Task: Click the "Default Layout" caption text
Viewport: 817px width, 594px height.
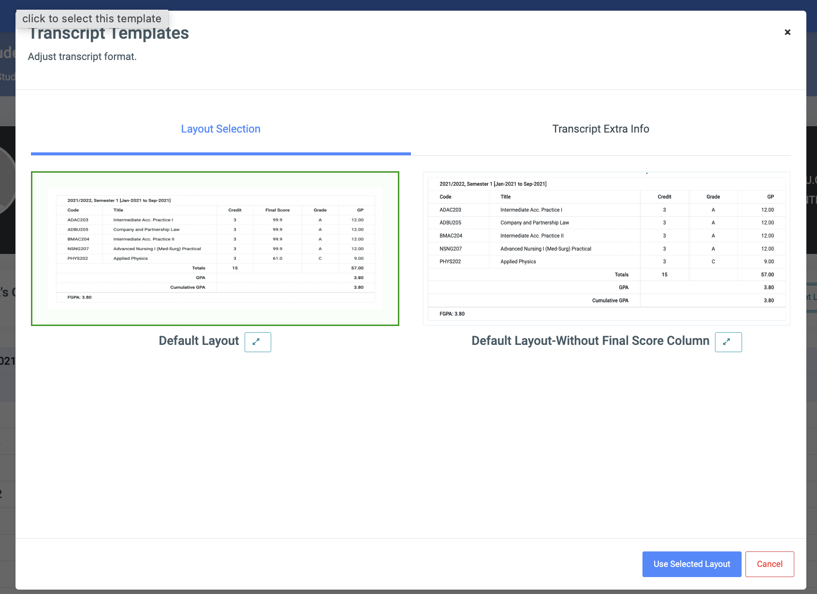Action: 199,341
